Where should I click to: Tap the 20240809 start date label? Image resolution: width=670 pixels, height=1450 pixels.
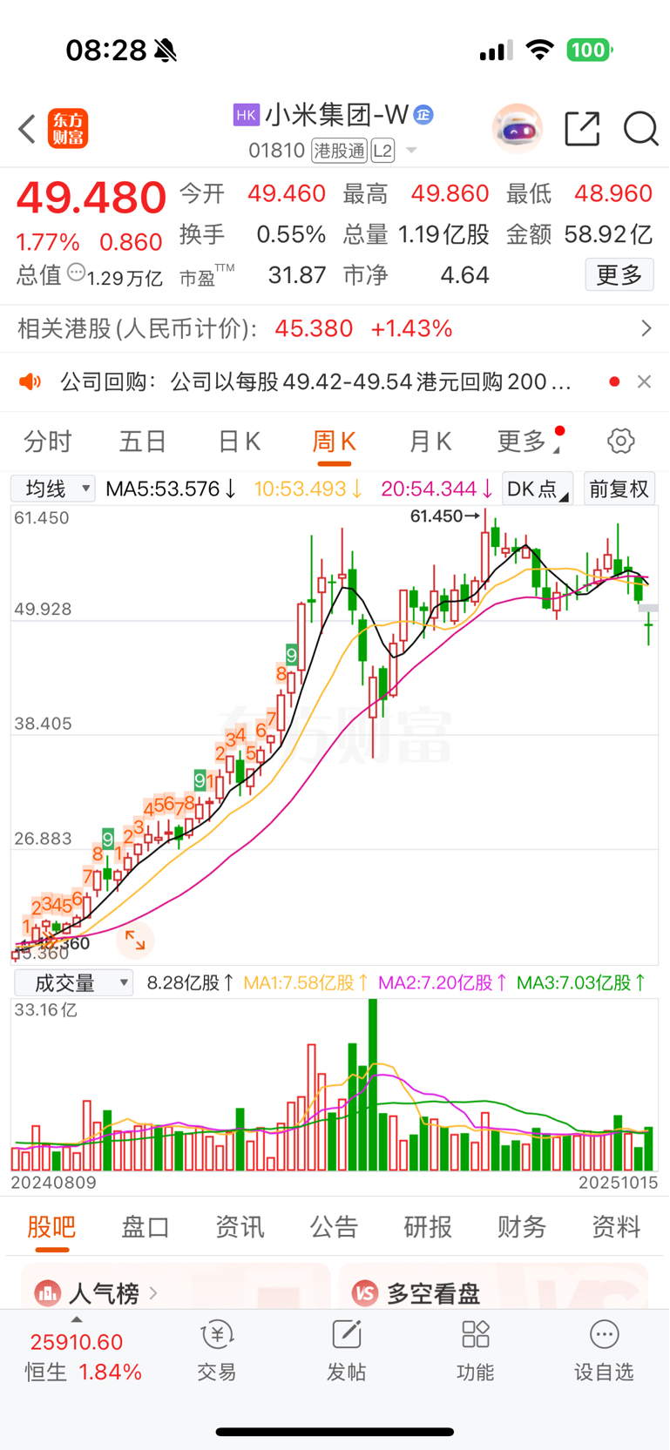pyautogui.click(x=53, y=1183)
